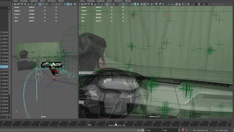Toggle Safe Action in Camera_1_1 panel toolbar
Viewport: 234px width, 132px height.
coord(123,4)
